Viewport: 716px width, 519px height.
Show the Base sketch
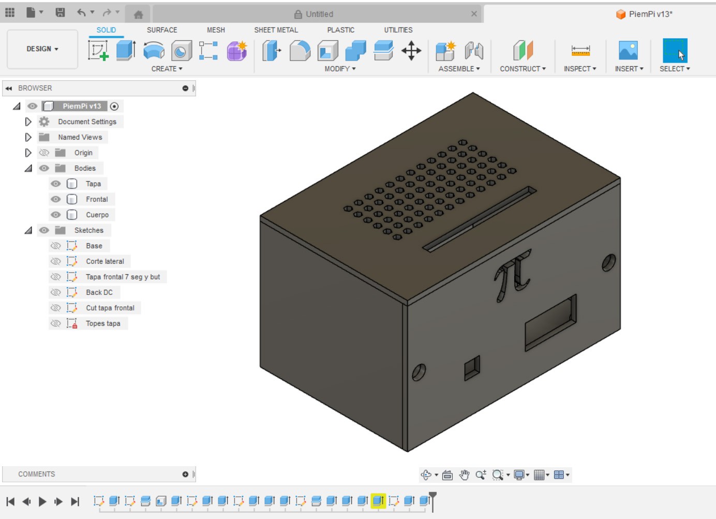pos(56,246)
